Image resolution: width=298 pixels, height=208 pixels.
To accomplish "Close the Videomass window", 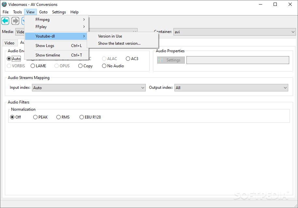I will pyautogui.click(x=290, y=4).
